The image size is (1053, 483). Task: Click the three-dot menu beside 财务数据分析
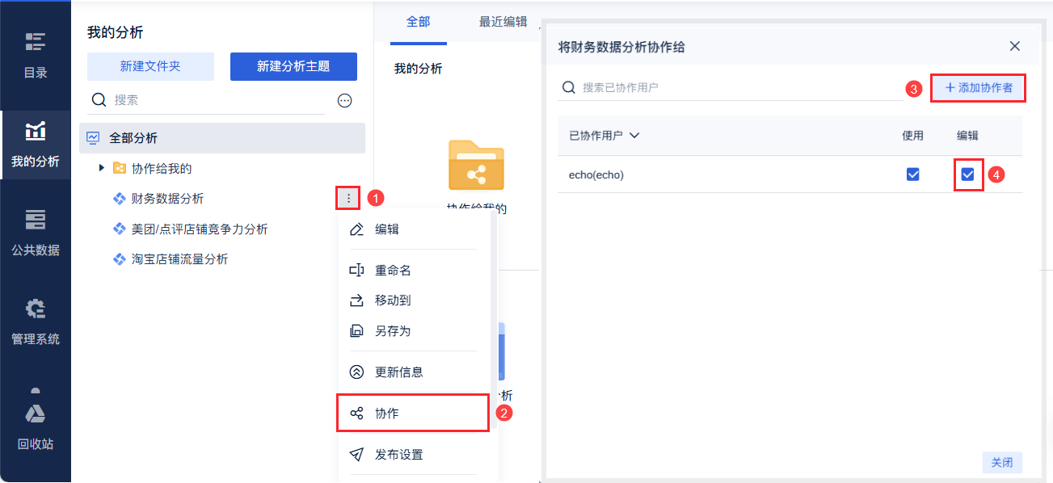point(348,198)
